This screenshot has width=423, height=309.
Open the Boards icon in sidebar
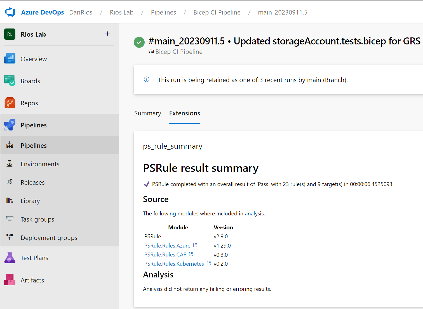tap(10, 81)
